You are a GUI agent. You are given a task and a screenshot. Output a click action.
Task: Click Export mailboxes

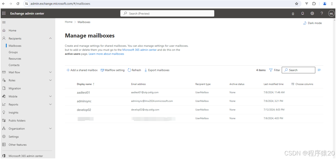click(157, 70)
